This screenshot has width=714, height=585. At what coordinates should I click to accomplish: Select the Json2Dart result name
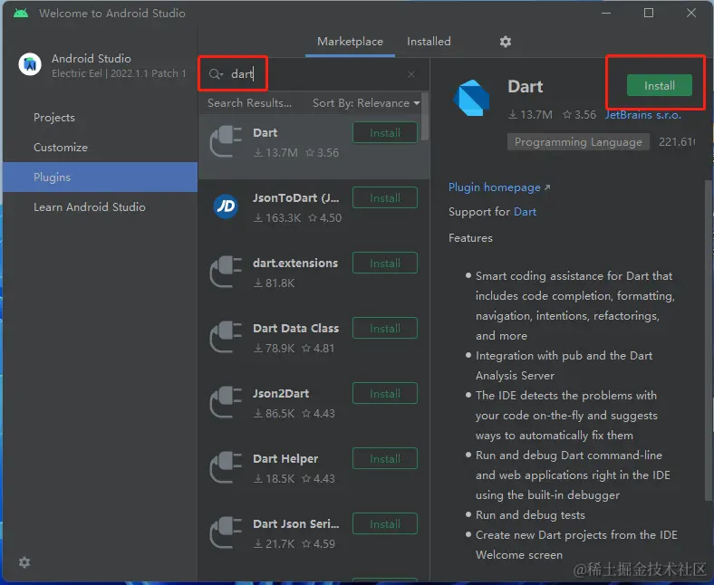point(281,393)
